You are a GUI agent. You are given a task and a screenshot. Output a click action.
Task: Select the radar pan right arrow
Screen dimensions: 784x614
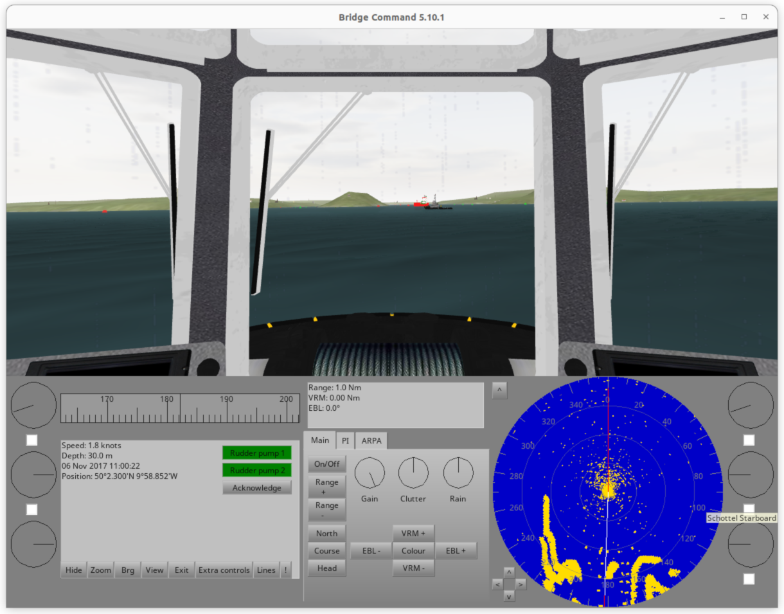point(521,584)
